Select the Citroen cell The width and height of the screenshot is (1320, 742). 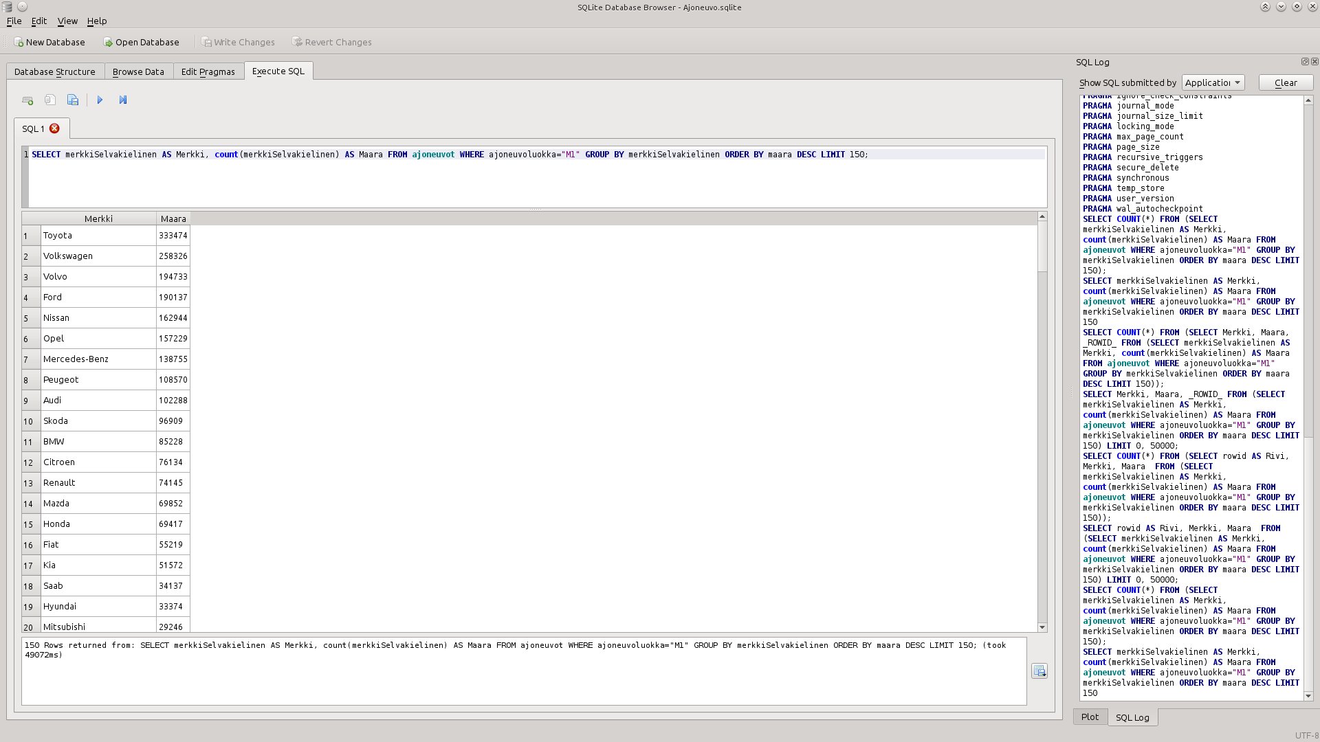[98, 462]
